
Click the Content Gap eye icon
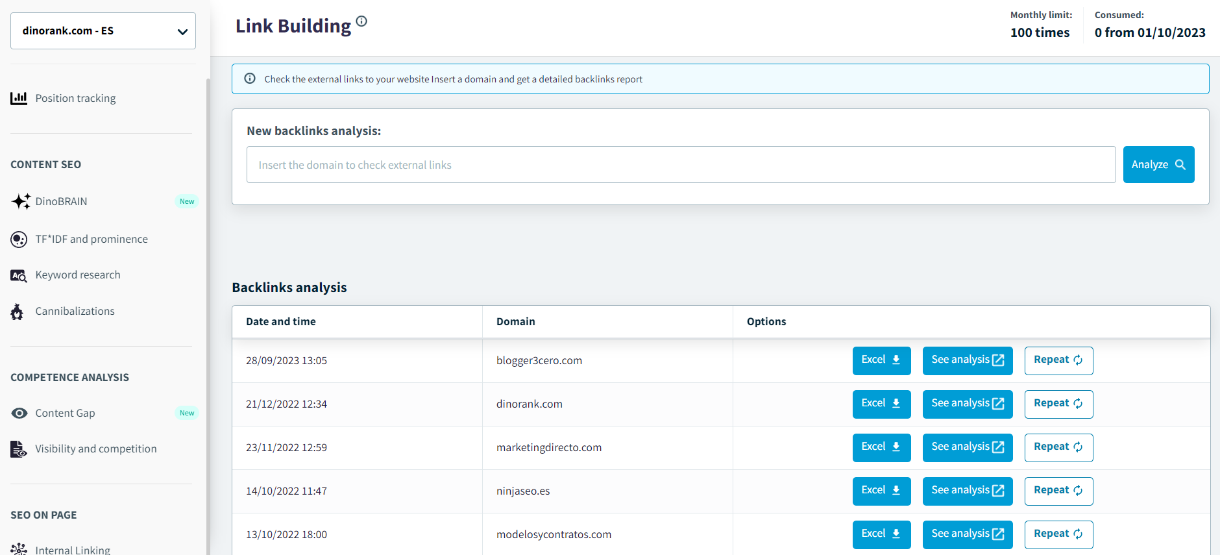click(19, 413)
